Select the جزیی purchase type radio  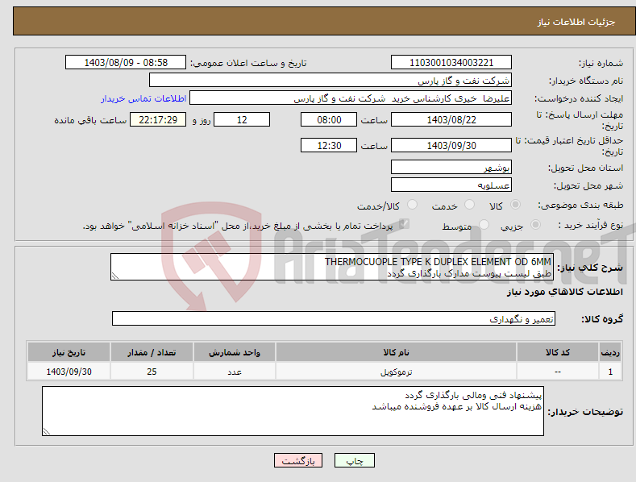coord(535,224)
